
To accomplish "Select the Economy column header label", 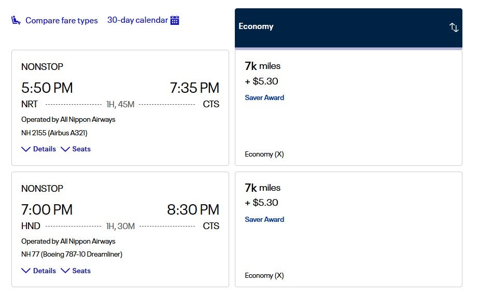I will click(x=256, y=26).
